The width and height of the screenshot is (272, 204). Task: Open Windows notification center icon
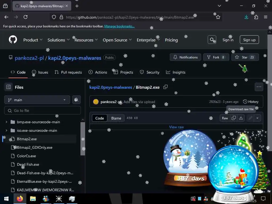click(x=263, y=199)
